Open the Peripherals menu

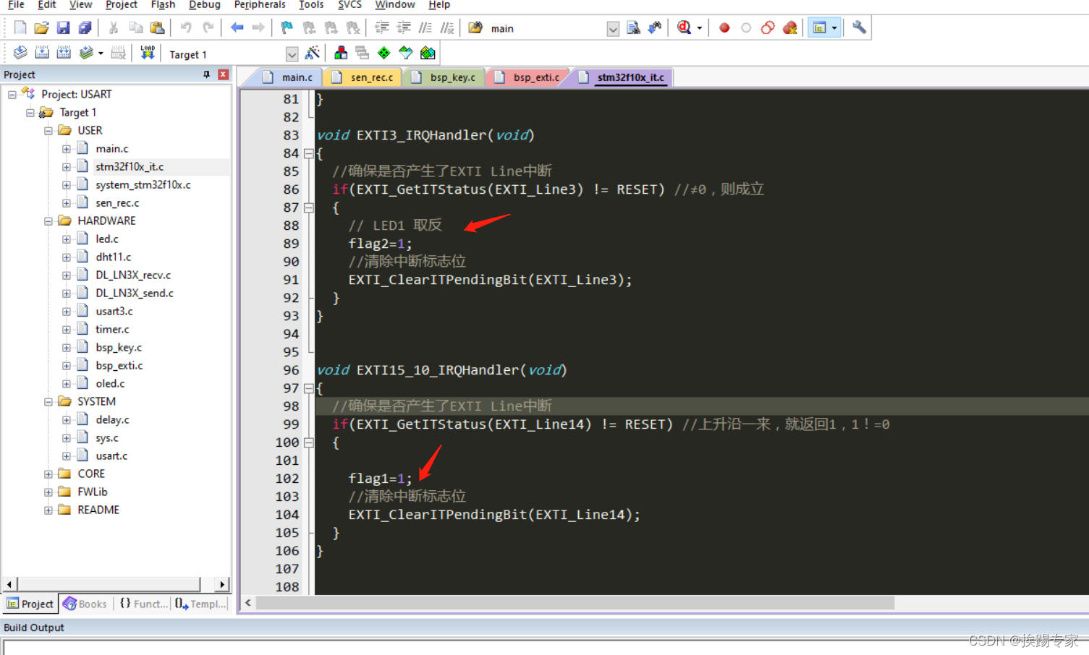[x=260, y=5]
